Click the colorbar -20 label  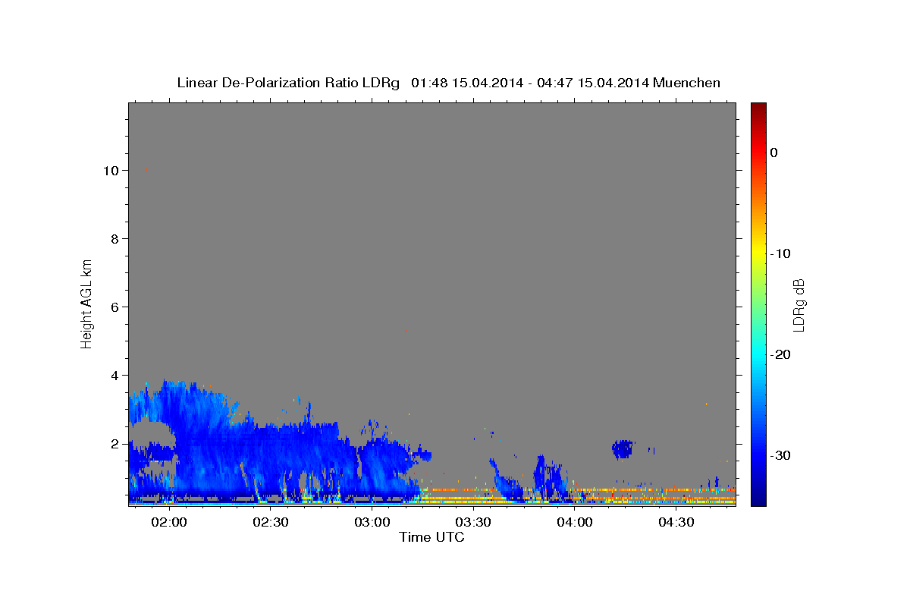click(x=780, y=354)
